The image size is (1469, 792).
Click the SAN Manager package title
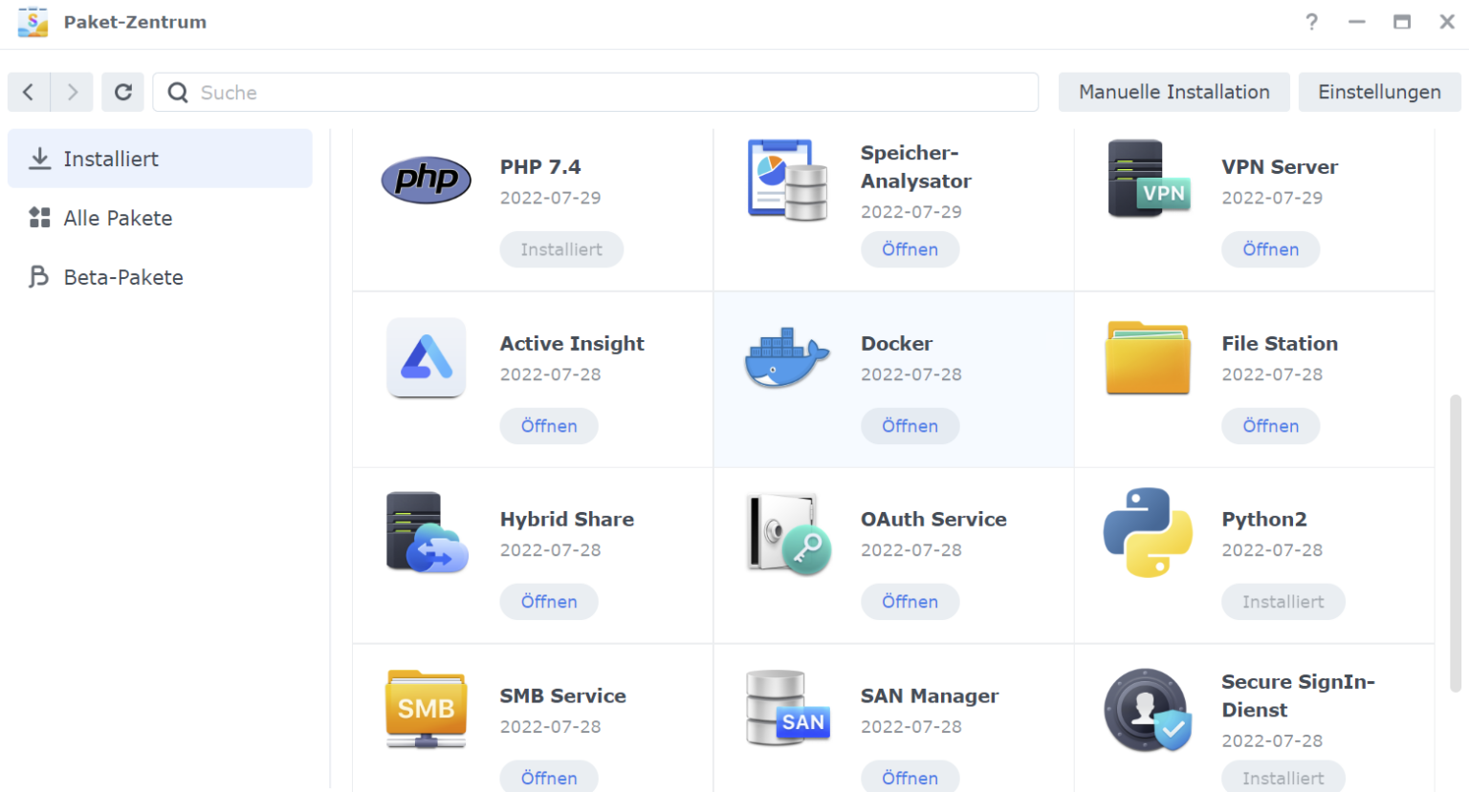click(x=930, y=696)
